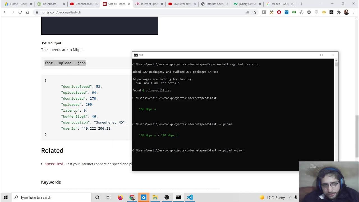Screen dimensions: 359x202
Task: Bookmark this page with the star icon
Action: [x=255, y=12]
